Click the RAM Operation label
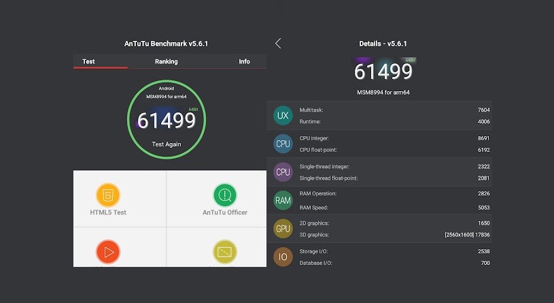Screen dimensions: 554x303 (x=318, y=193)
